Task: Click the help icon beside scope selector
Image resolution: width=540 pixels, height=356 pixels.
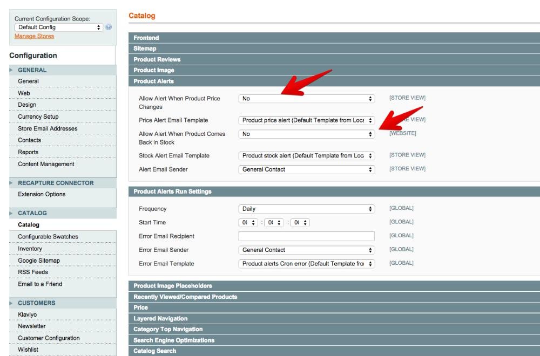Action: coord(109,28)
